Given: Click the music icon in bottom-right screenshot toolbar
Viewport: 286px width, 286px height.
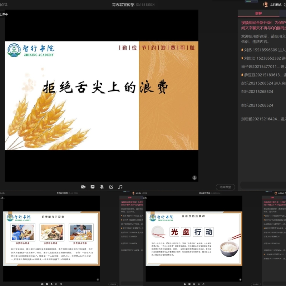Looking at the screenshot, I should pos(203,283).
